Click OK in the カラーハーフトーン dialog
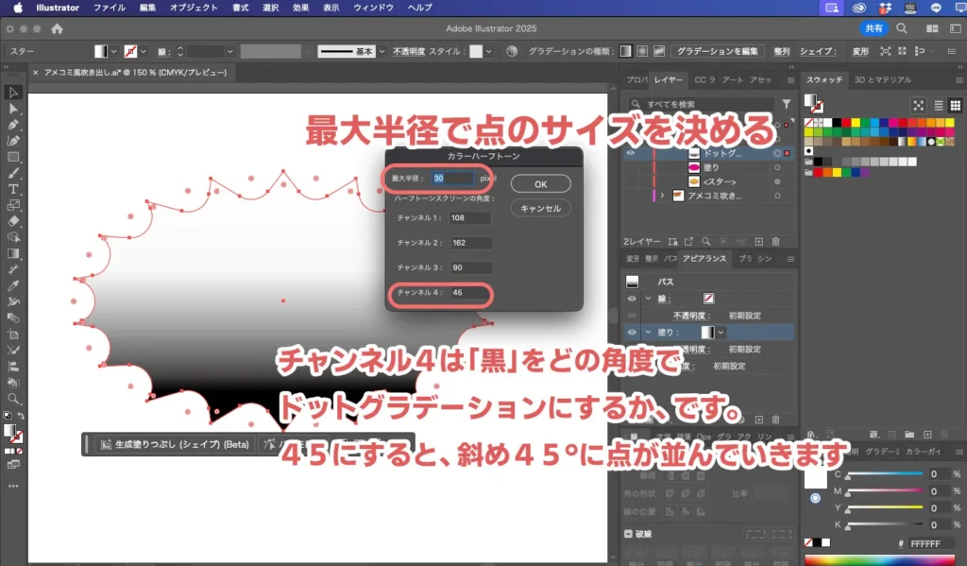The height and width of the screenshot is (566, 967). 540,184
